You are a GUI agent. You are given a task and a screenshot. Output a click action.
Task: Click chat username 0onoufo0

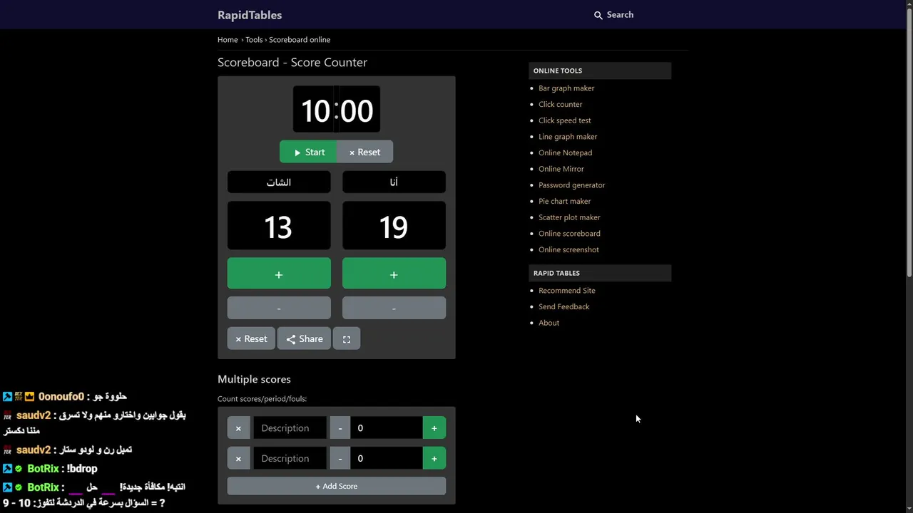point(61,397)
